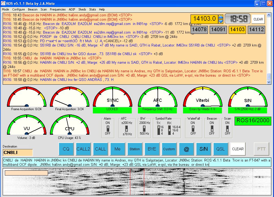Click the 14103.0 frequency display
Image resolution: width=274 pixels, height=197 pixels.
(x=204, y=19)
